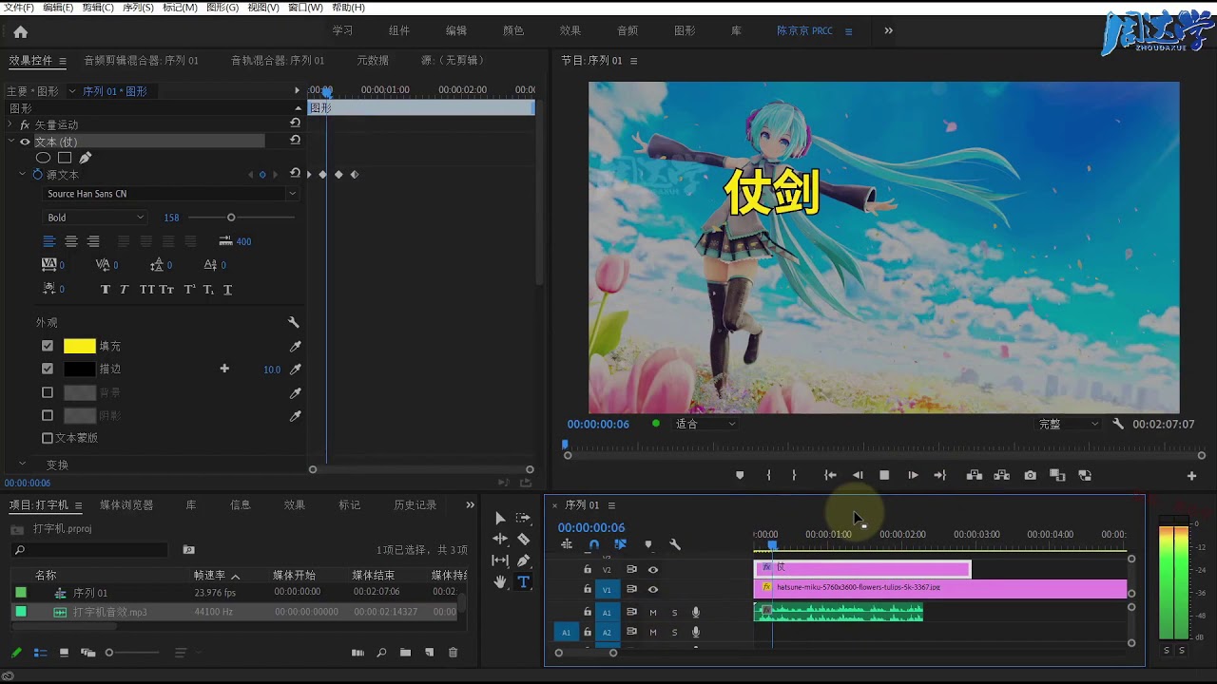Switch project panel to icon view
The width and height of the screenshot is (1217, 684).
(x=64, y=653)
